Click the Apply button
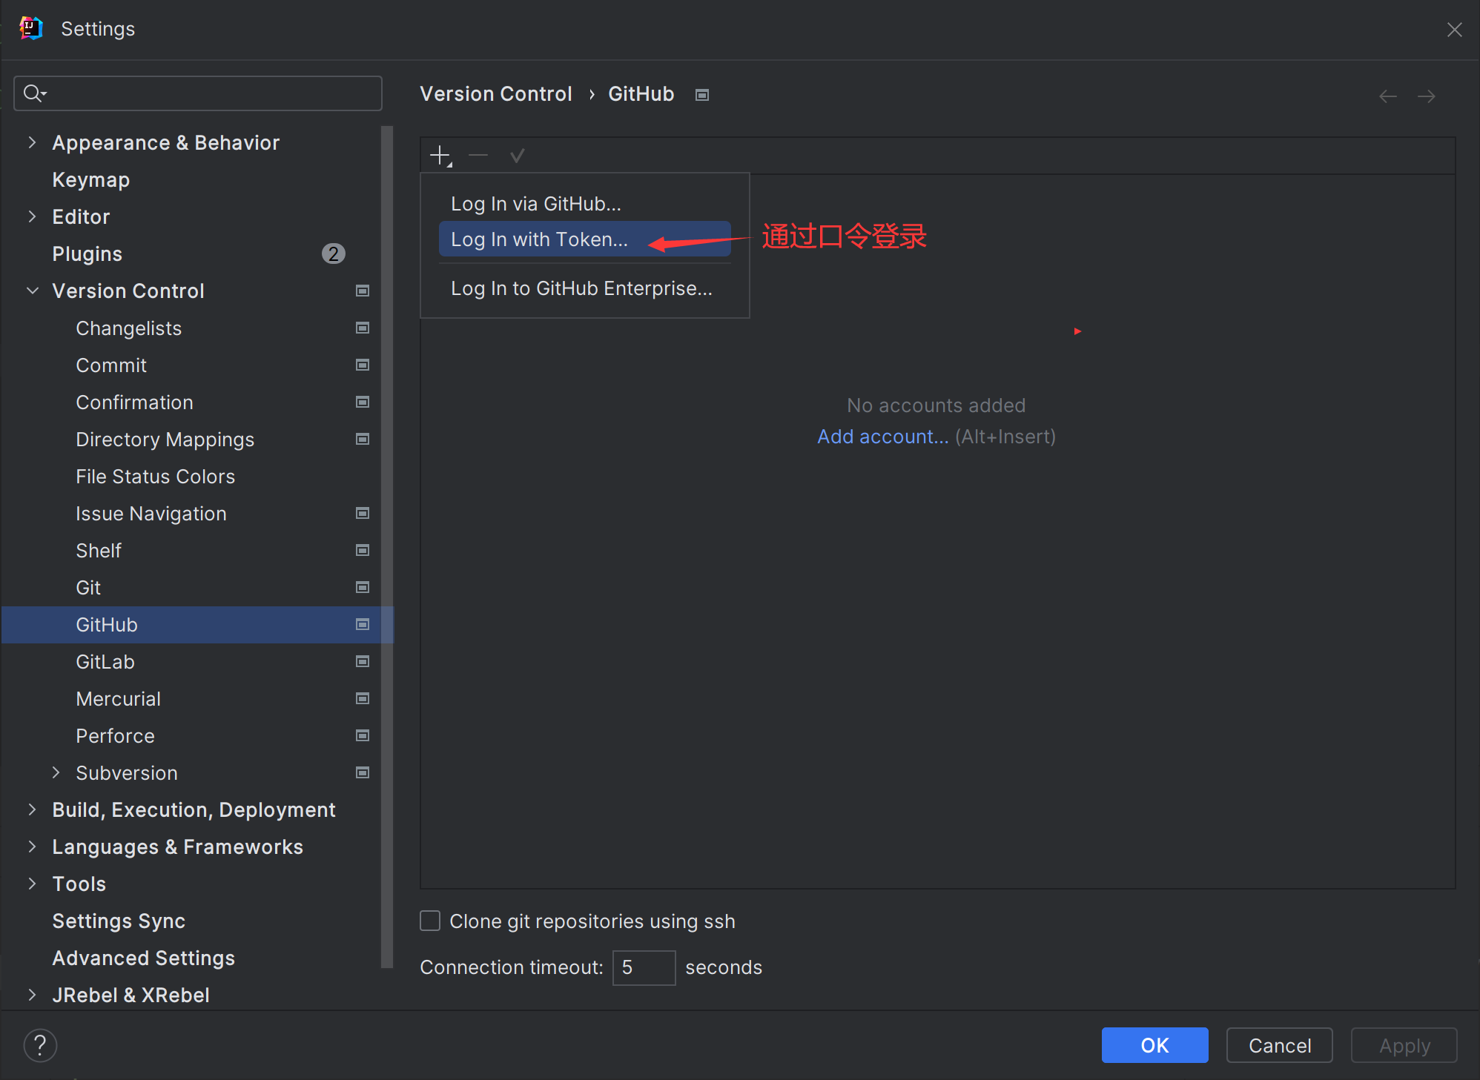 [x=1404, y=1045]
